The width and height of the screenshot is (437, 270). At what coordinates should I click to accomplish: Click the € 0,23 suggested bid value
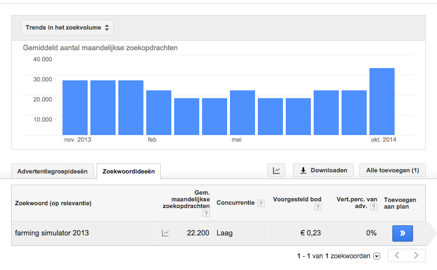[310, 233]
